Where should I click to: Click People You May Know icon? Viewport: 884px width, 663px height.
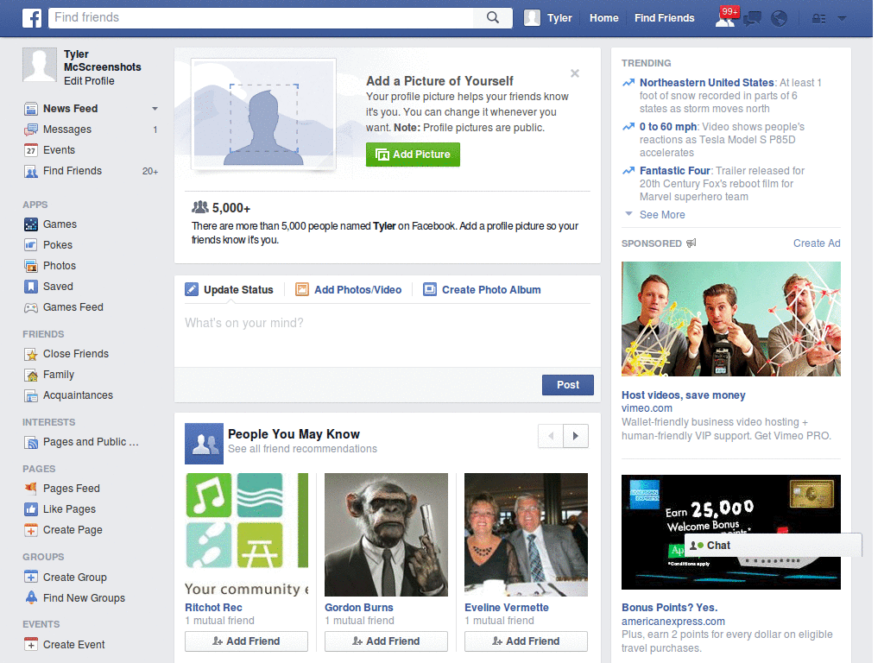pos(204,444)
